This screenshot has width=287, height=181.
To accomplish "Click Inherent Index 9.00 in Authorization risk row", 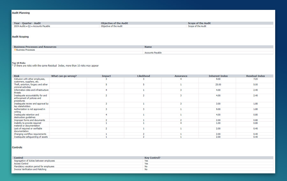I will pos(218,109).
